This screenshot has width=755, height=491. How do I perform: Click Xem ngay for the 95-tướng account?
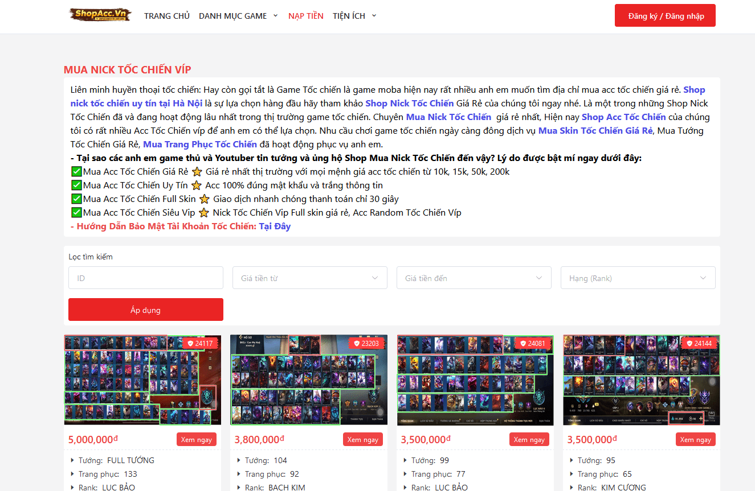pyautogui.click(x=696, y=440)
